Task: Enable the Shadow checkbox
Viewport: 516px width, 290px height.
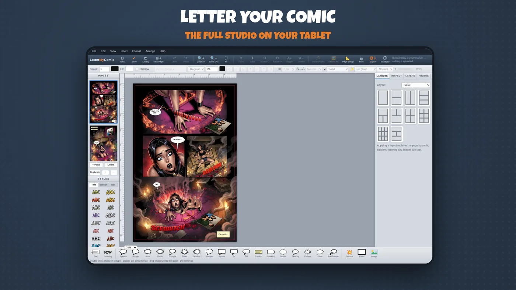Action: click(x=137, y=69)
